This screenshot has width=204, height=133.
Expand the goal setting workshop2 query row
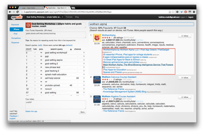(84, 53)
